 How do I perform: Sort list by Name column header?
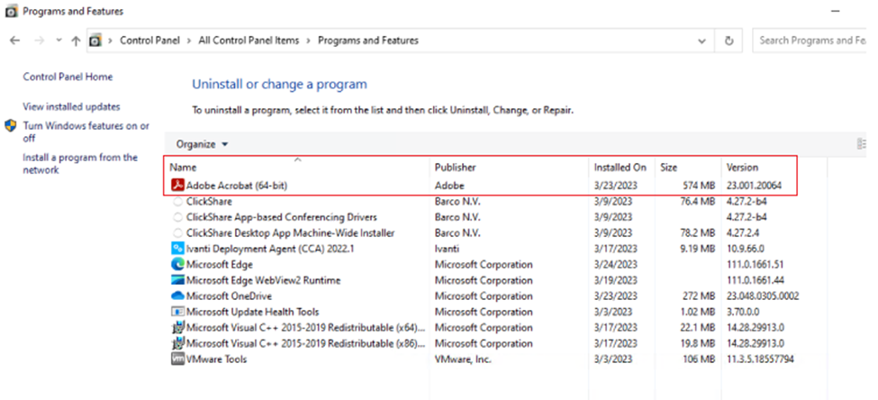(x=183, y=168)
